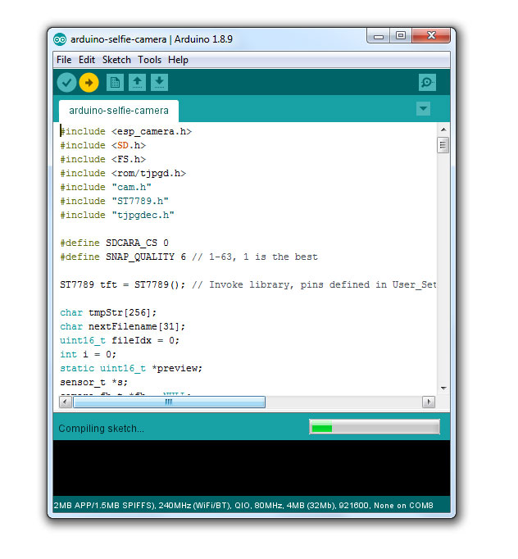The height and width of the screenshot is (559, 518).
Task: Click the line '#include "tjpgdec.h"'
Action: 117,215
